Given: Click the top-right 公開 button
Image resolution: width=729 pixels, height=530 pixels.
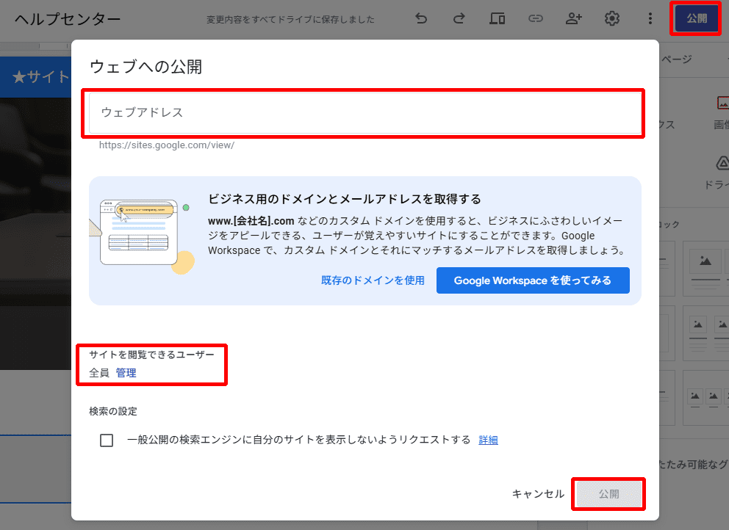Looking at the screenshot, I should click(697, 18).
